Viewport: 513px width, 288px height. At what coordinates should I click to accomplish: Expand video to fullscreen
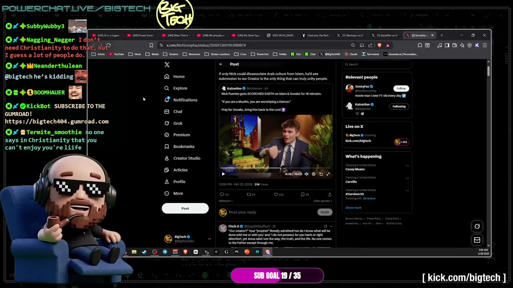(x=328, y=174)
